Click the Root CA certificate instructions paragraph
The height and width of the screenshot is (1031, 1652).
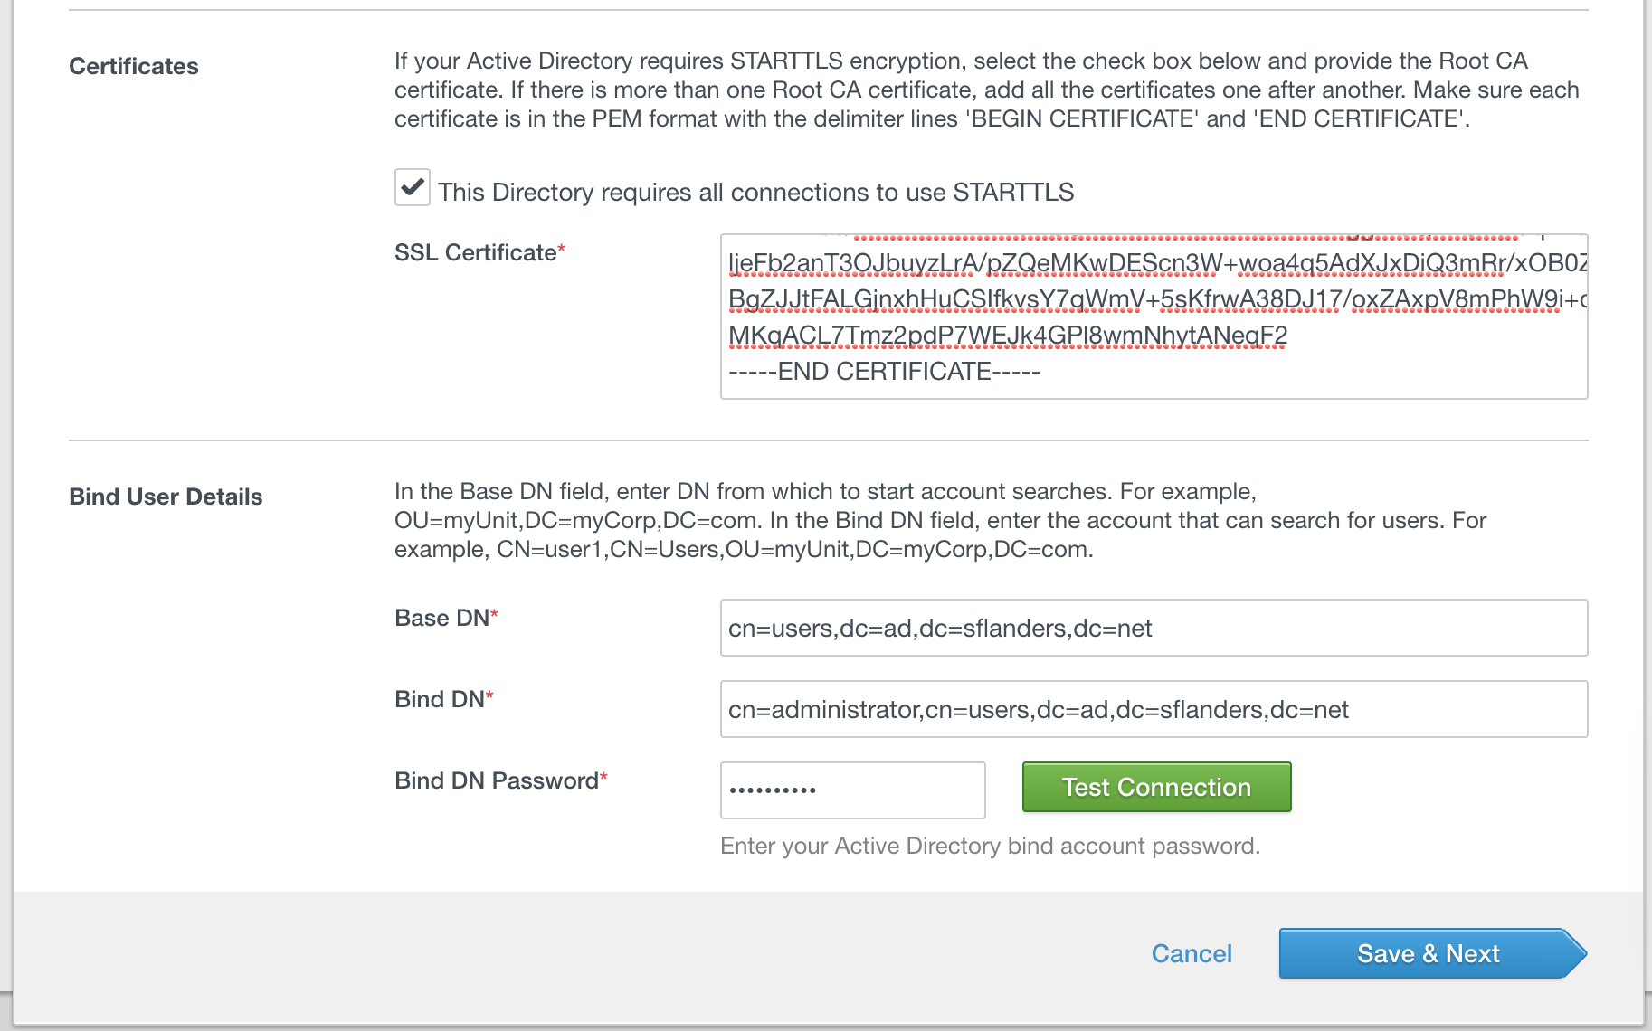(x=986, y=90)
